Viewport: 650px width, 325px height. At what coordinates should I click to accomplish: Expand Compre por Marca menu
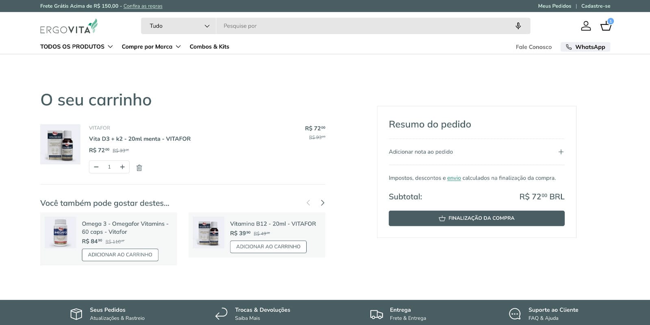tap(151, 47)
